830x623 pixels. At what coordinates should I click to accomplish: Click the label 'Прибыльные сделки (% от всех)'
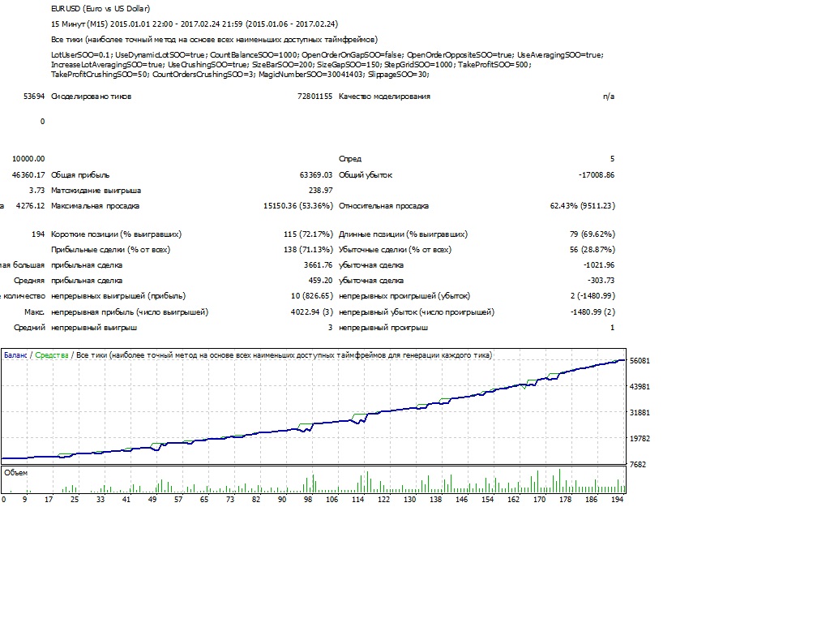pyautogui.click(x=110, y=250)
